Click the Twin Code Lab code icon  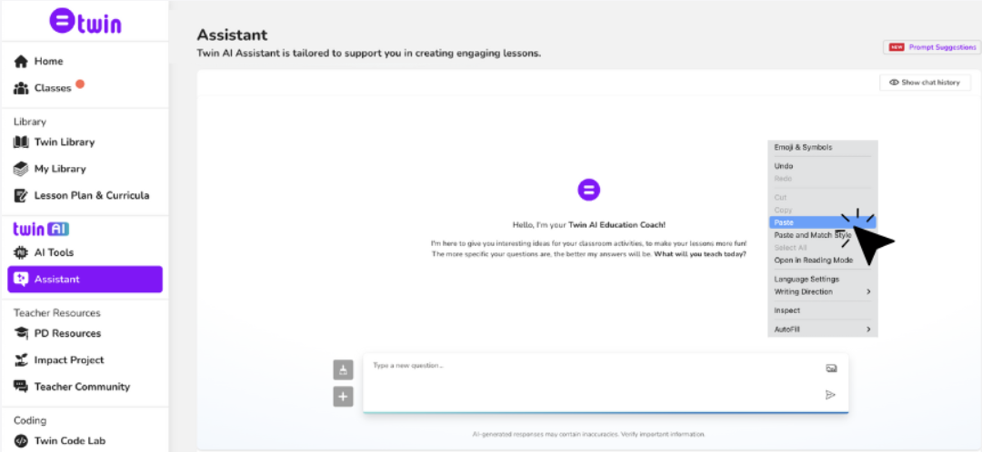pos(21,440)
